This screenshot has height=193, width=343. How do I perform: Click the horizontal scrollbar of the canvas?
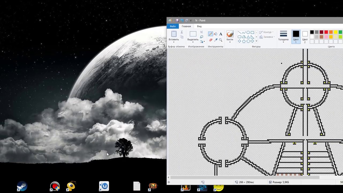tap(245, 177)
